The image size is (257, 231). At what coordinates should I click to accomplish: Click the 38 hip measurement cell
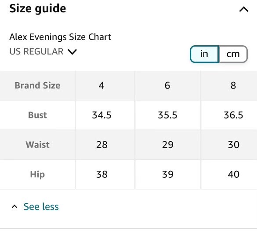(101, 174)
